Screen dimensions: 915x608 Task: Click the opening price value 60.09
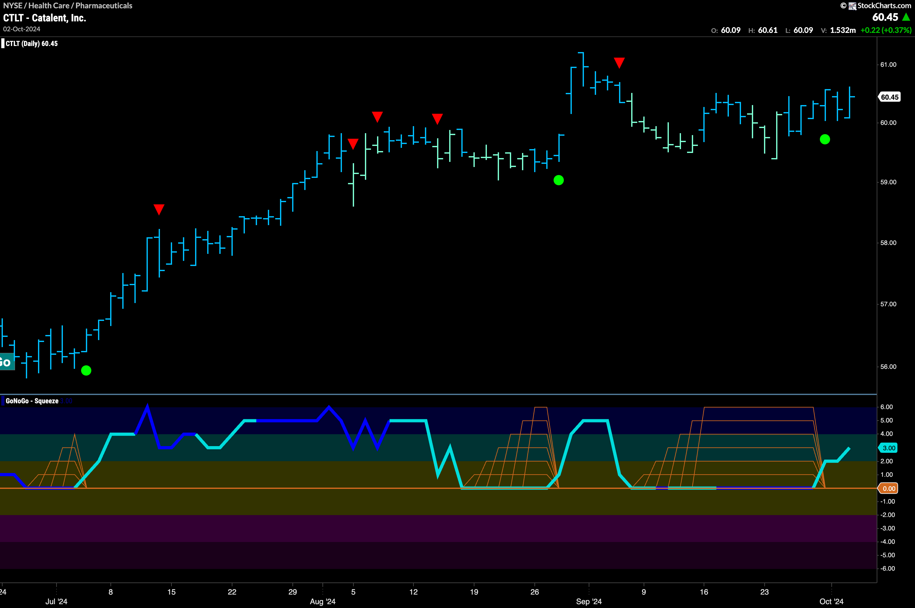point(730,30)
